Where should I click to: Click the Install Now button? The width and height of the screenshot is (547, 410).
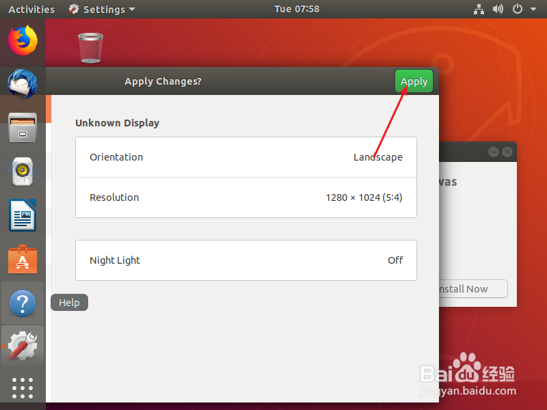[470, 288]
